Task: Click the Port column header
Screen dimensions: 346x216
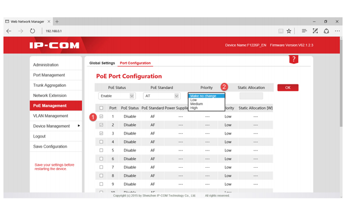Action: pyautogui.click(x=113, y=108)
